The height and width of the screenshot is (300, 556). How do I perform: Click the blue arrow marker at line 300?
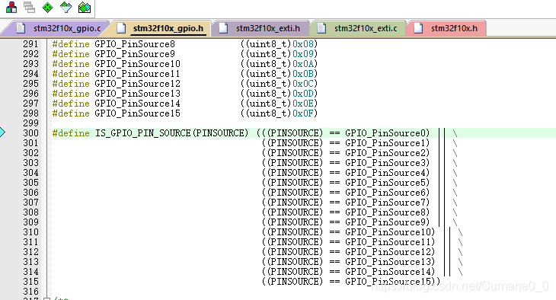click(2, 132)
